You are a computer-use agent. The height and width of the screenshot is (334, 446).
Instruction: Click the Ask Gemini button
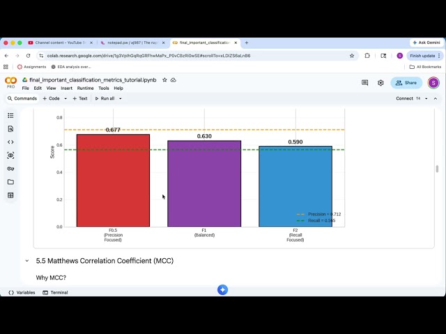[x=426, y=42]
